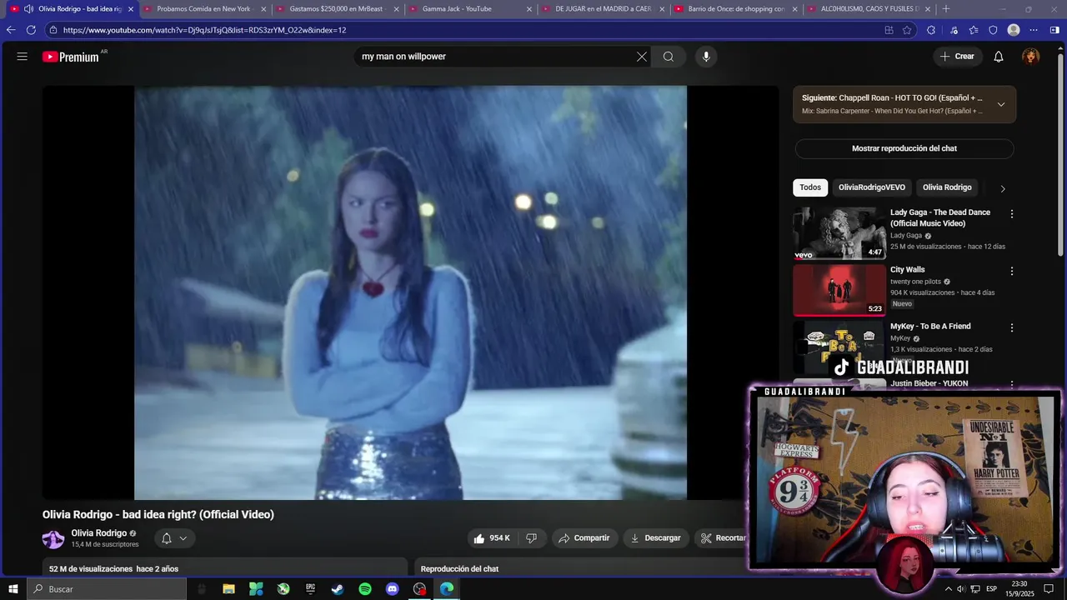1067x600 pixels.
Task: Open the Crear menu
Action: [957, 57]
